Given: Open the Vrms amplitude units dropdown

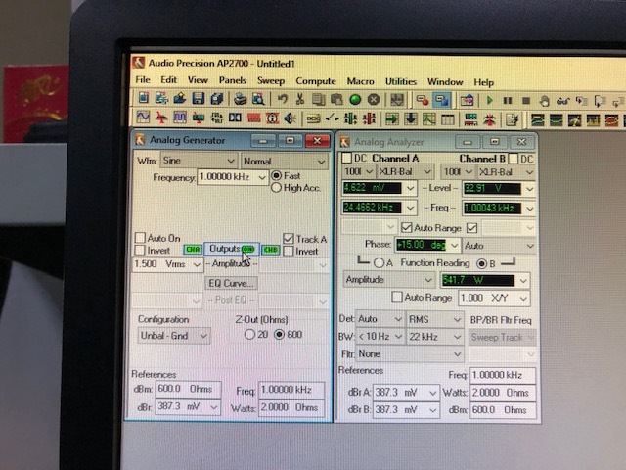Looking at the screenshot, I should point(197,264).
